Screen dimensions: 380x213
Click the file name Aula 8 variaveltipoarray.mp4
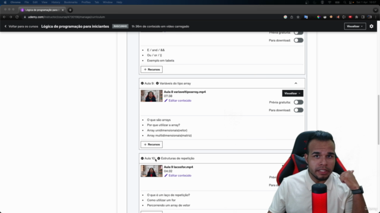[185, 92]
